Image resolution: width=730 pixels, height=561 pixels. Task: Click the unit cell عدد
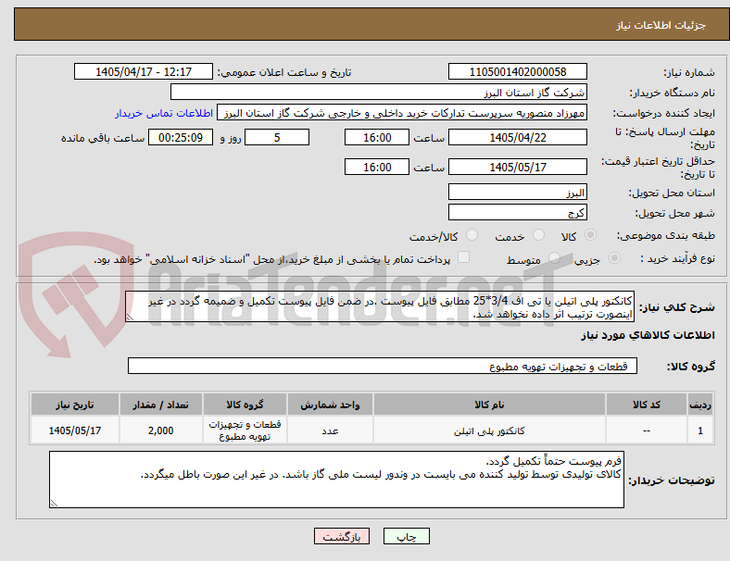click(x=330, y=430)
